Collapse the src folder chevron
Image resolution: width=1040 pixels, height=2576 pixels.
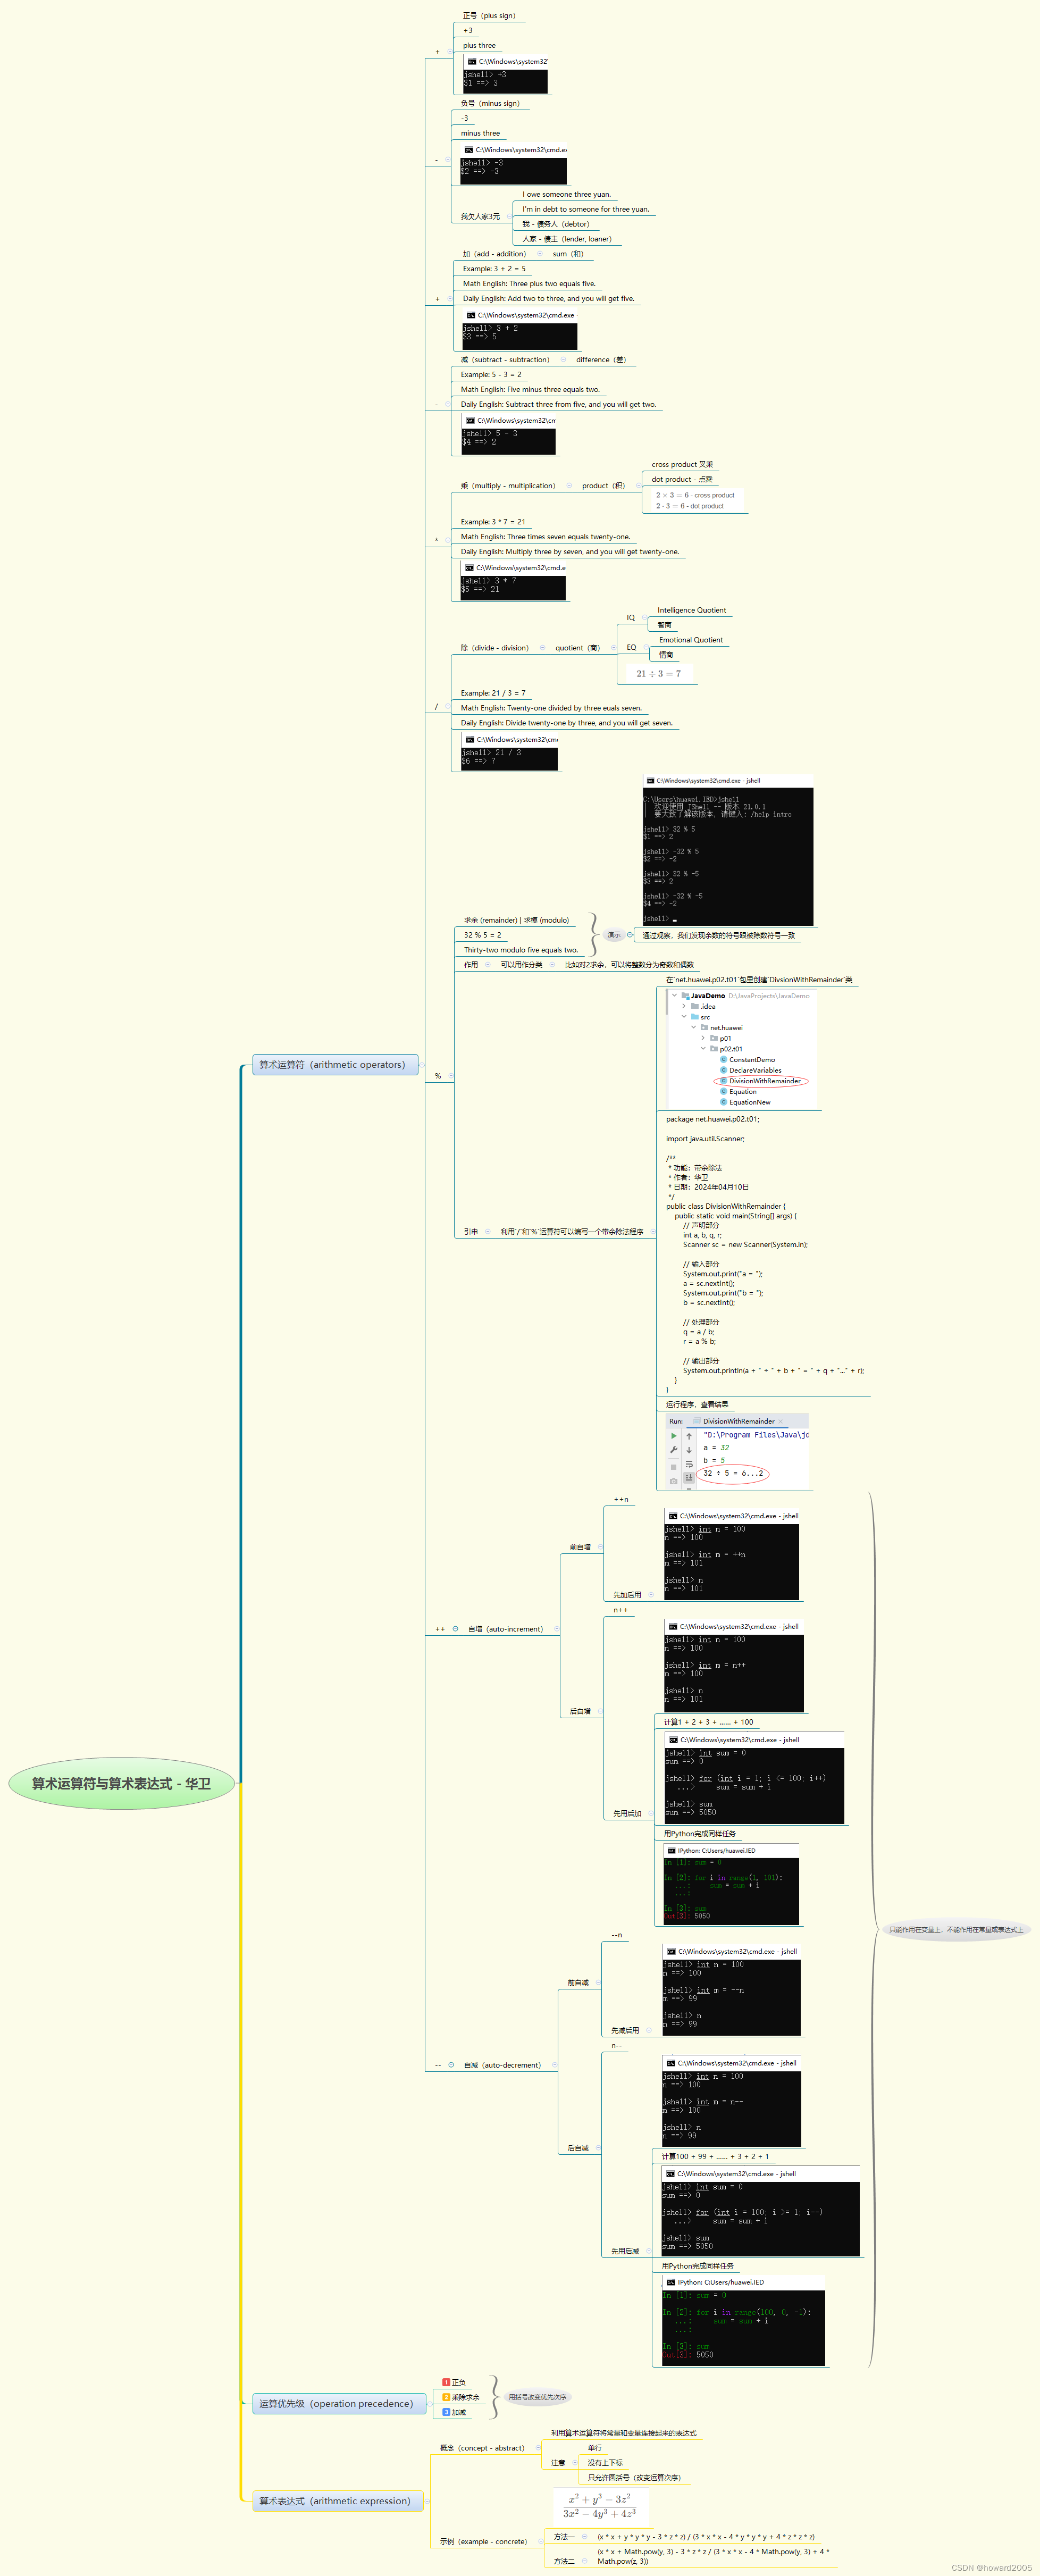pos(684,1017)
